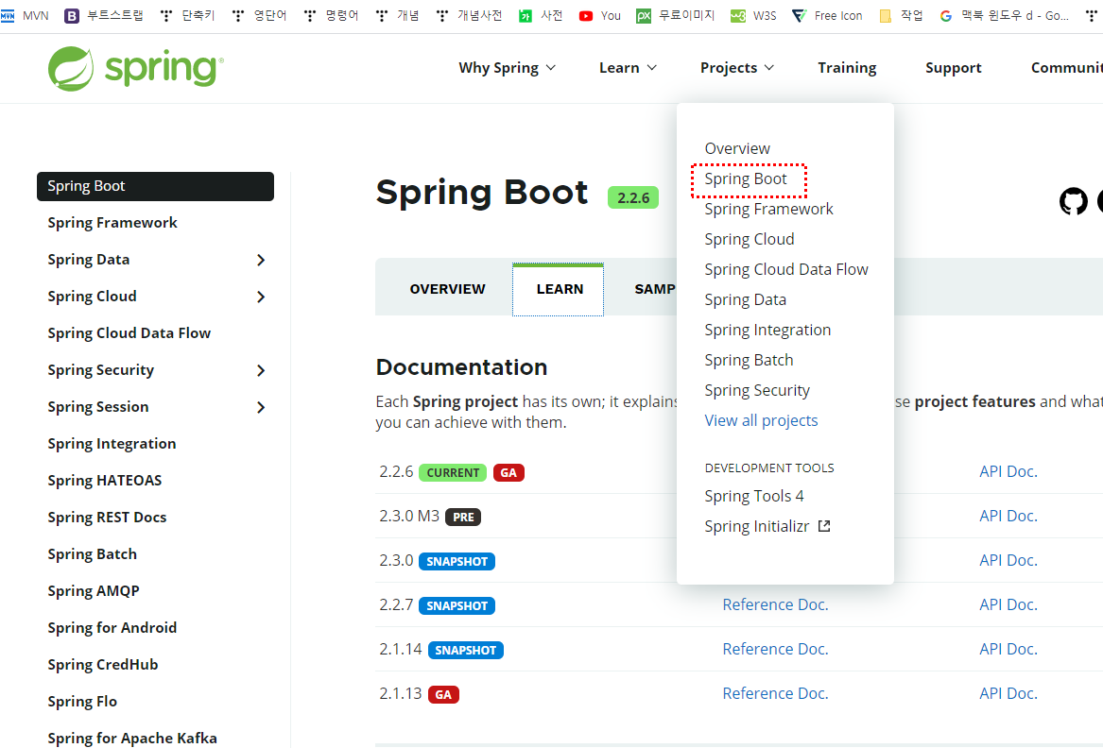The width and height of the screenshot is (1103, 748).
Task: Open the YouTube 'You' bookmark
Action: [600, 15]
